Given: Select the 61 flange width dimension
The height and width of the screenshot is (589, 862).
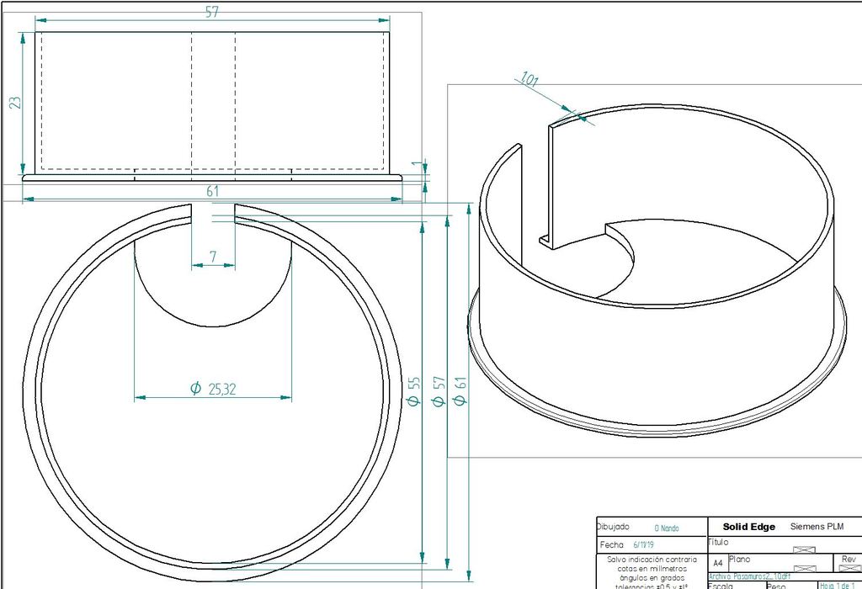Looking at the screenshot, I should 213,192.
